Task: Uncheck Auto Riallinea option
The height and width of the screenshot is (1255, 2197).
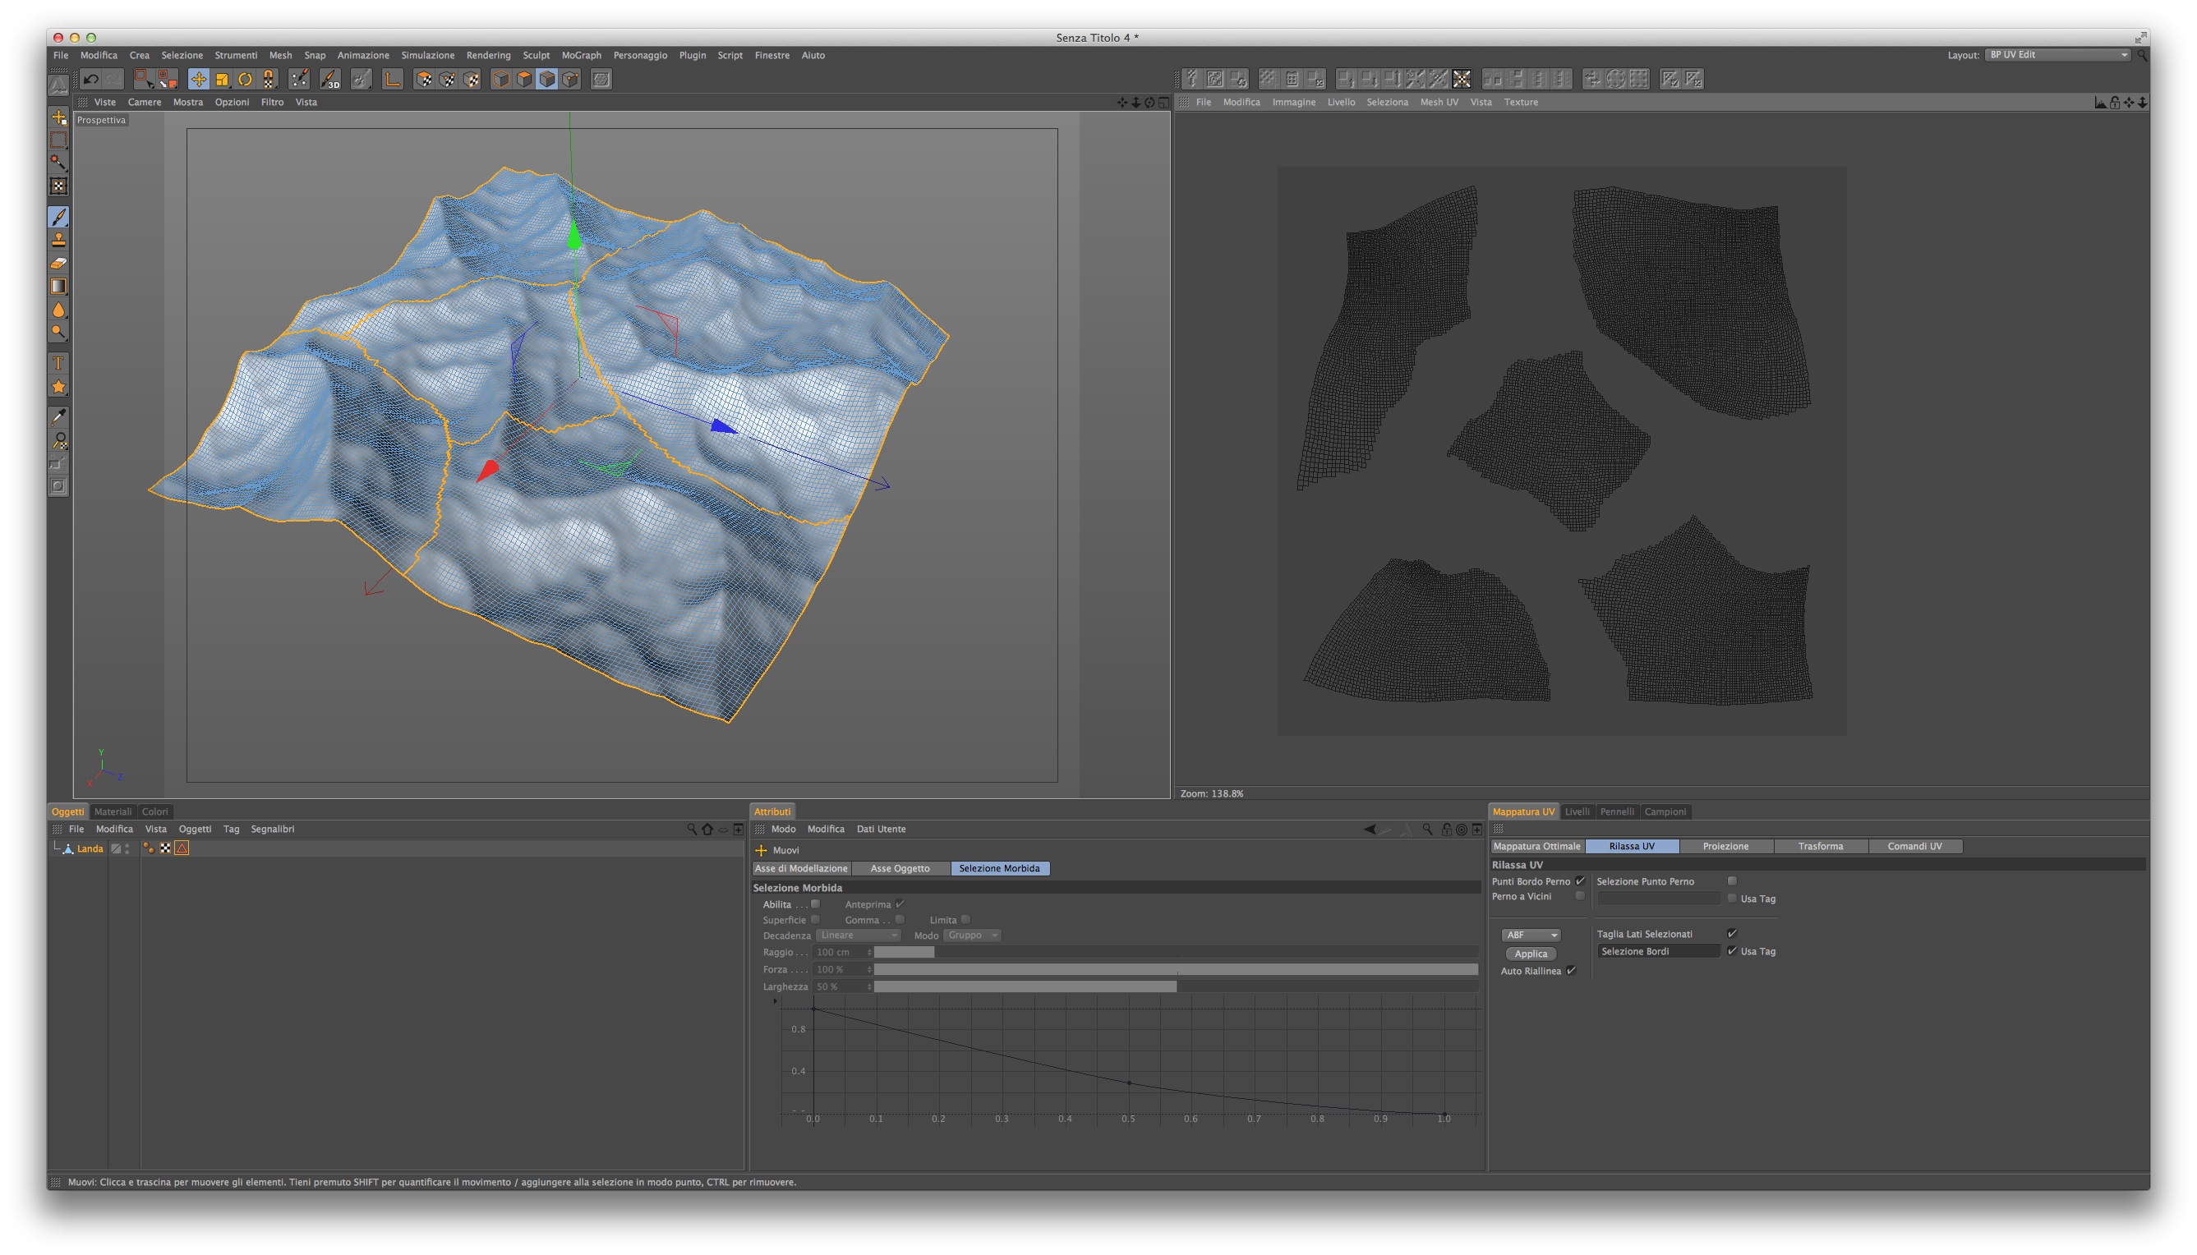Action: click(1571, 971)
